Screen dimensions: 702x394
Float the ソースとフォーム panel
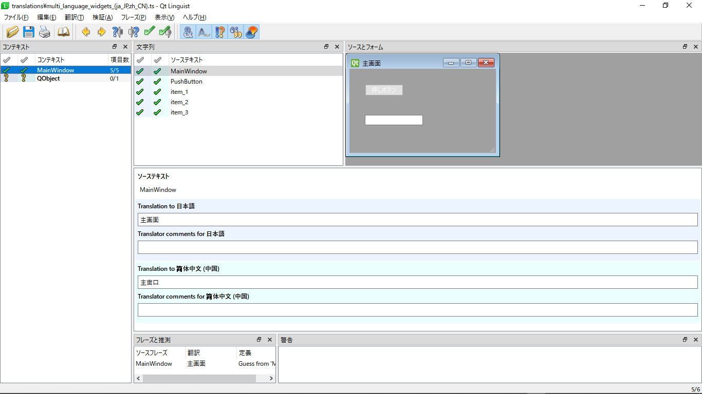(x=685, y=47)
